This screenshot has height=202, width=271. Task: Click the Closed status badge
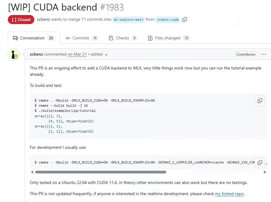click(x=21, y=19)
